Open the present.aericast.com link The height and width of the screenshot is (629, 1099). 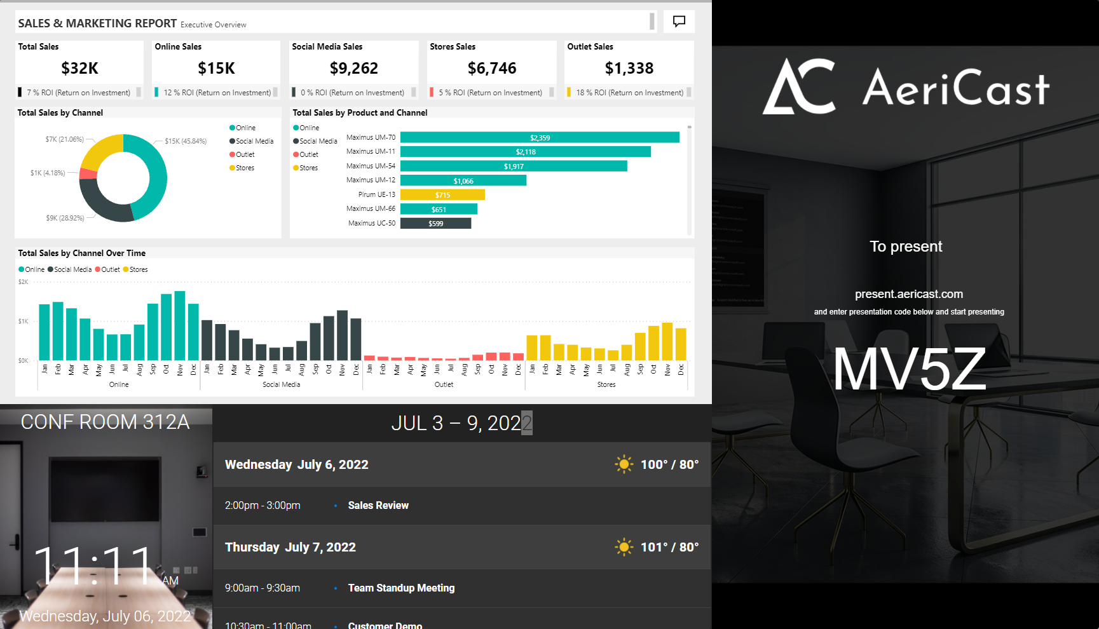909,294
